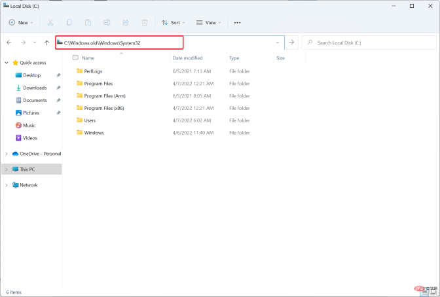Viewport: 440px width, 297px height.
Task: Open Documents in Quick access
Action: (35, 100)
